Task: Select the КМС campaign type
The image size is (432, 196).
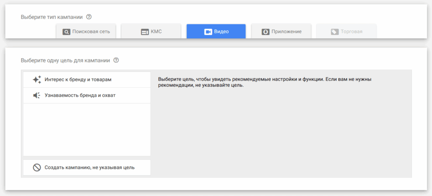Action: (x=151, y=31)
